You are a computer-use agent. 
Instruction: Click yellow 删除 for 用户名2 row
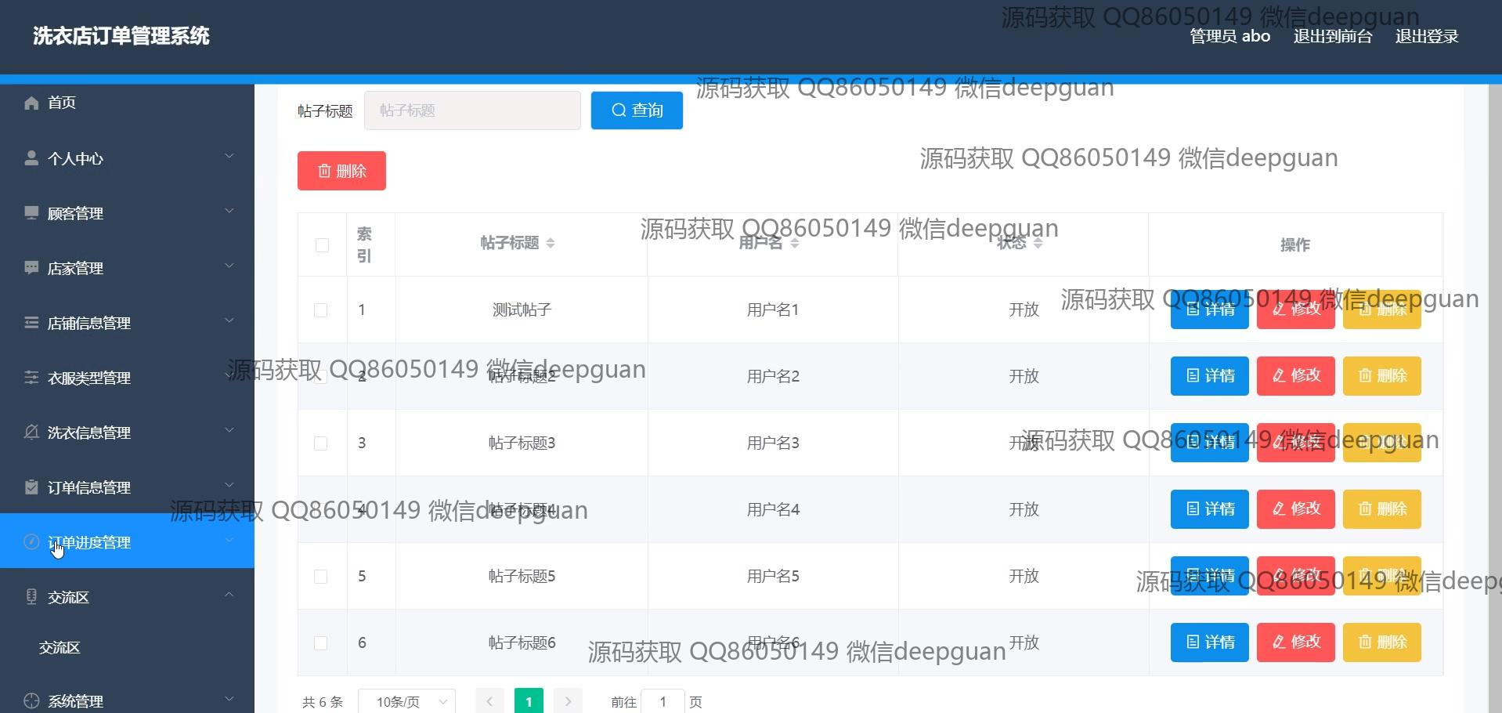[1381, 376]
